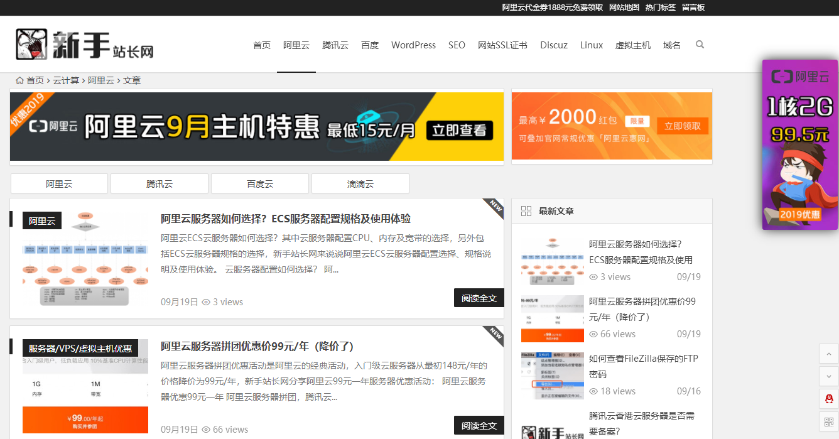Select the 滴滴云 category filter button
Viewport: 839px width, 439px height.
[x=360, y=183]
